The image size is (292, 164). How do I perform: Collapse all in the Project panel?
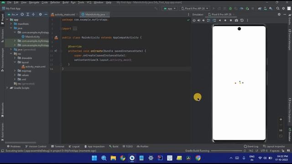33,14
